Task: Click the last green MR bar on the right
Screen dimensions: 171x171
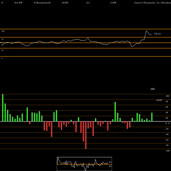Action: tap(152, 117)
